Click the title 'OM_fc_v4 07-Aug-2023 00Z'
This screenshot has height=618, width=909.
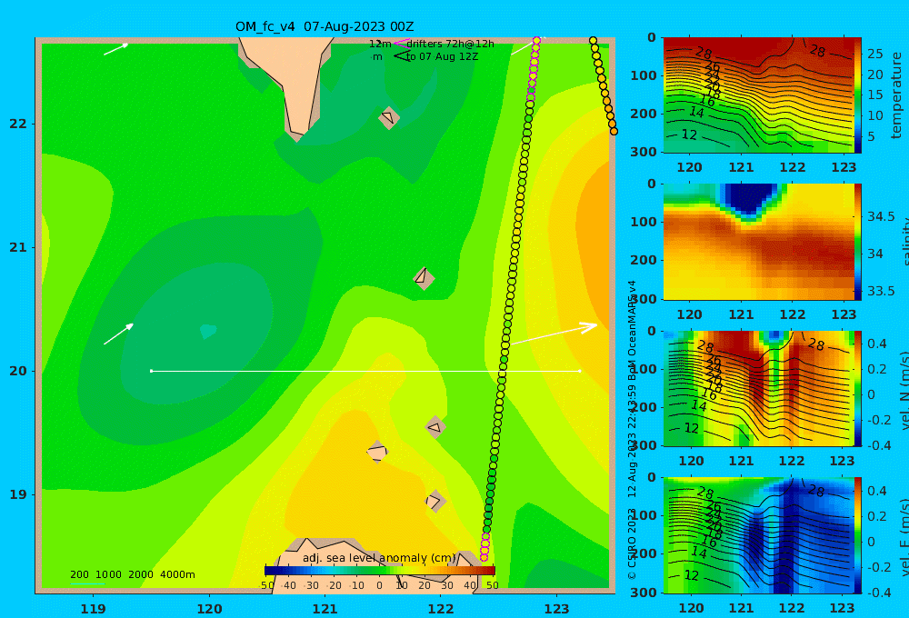(x=325, y=26)
